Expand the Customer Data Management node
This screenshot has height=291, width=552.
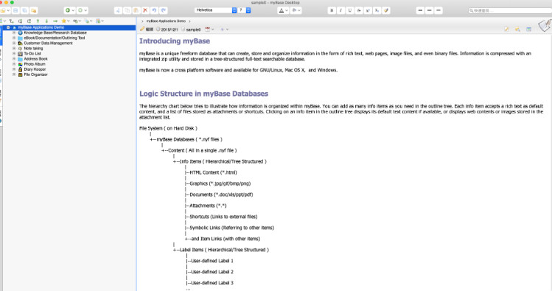click(14, 43)
